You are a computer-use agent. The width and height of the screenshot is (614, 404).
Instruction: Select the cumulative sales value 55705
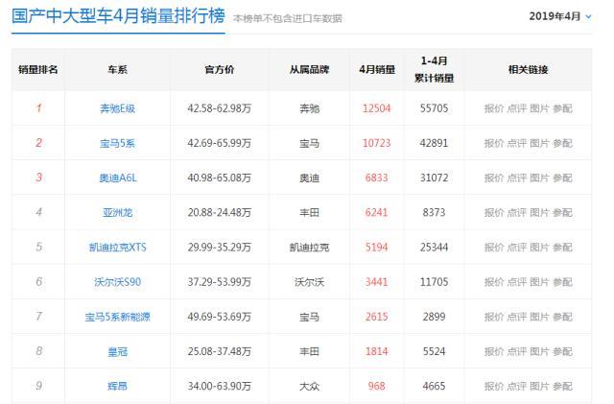[x=434, y=108]
